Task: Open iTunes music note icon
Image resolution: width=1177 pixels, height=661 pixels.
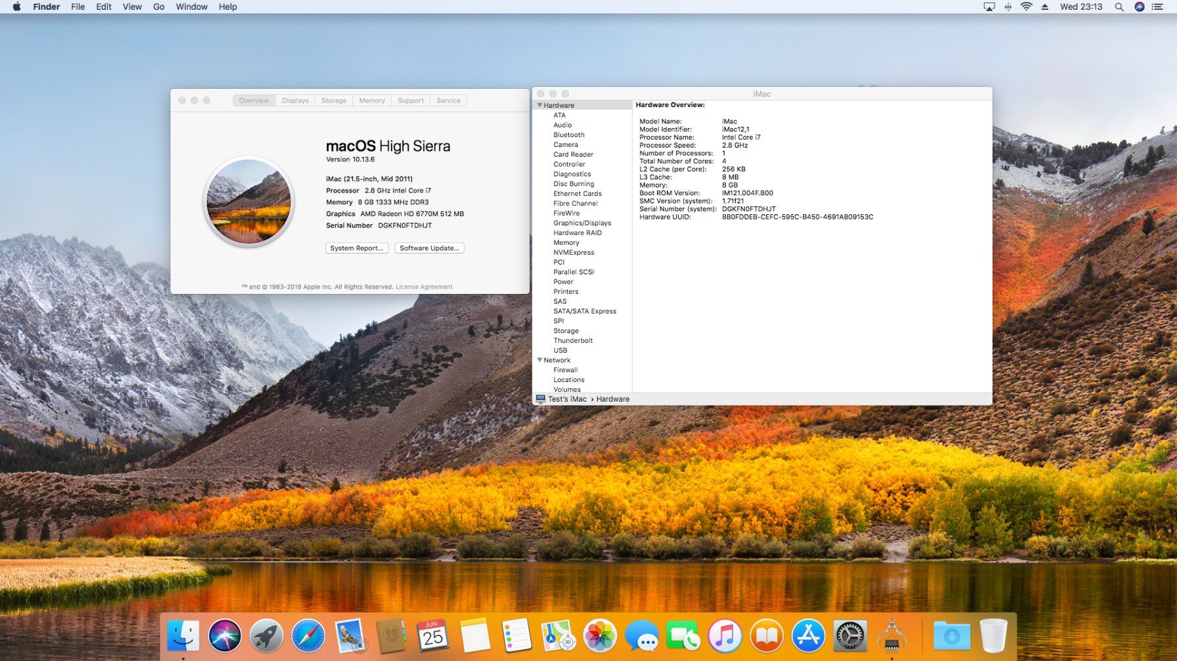Action: coord(725,636)
